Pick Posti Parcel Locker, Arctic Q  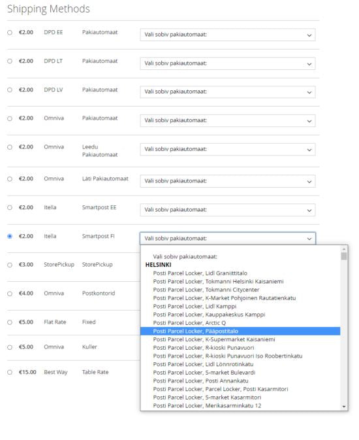tap(240, 323)
